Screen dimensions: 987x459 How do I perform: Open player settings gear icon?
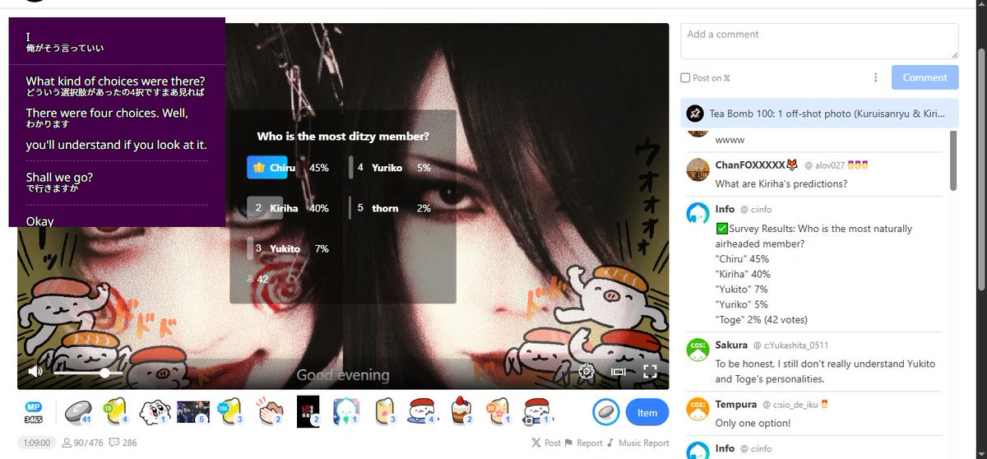click(586, 372)
